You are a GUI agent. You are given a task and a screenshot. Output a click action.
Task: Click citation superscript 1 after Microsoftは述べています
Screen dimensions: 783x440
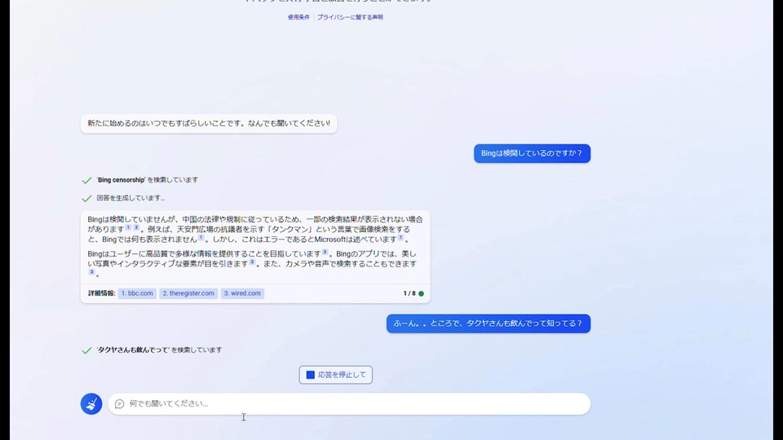[x=400, y=237]
